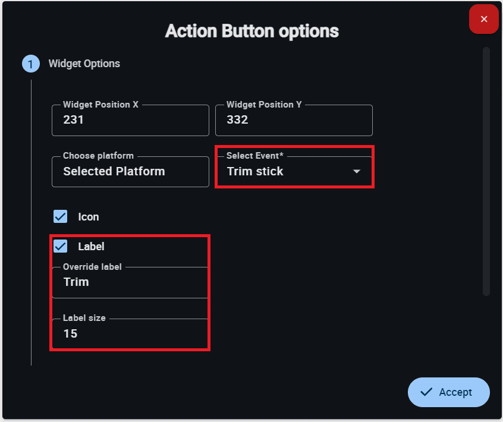Click the checkmark icon on Accept
The height and width of the screenshot is (422, 503).
(x=426, y=392)
